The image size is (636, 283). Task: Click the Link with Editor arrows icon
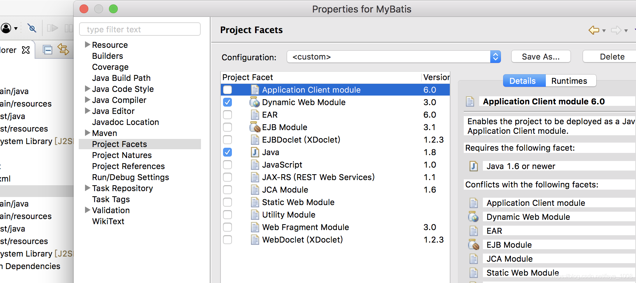(x=63, y=50)
